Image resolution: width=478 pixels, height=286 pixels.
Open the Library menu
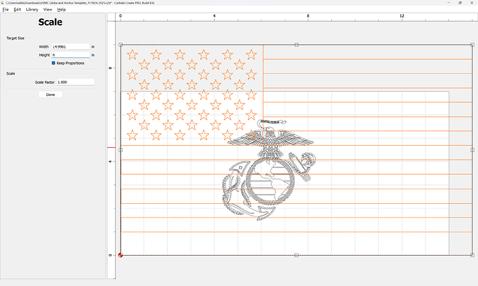[x=32, y=10]
